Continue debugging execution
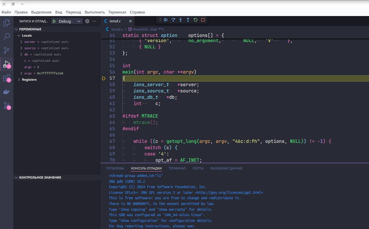369x229 pixels. click(166, 20)
